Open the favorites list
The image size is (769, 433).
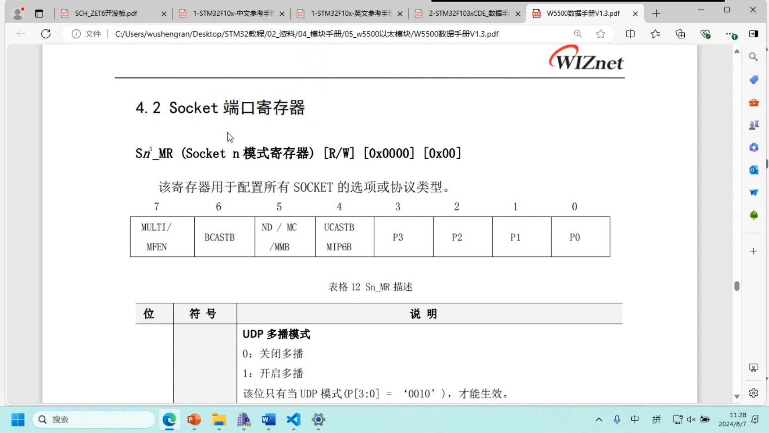click(x=655, y=34)
